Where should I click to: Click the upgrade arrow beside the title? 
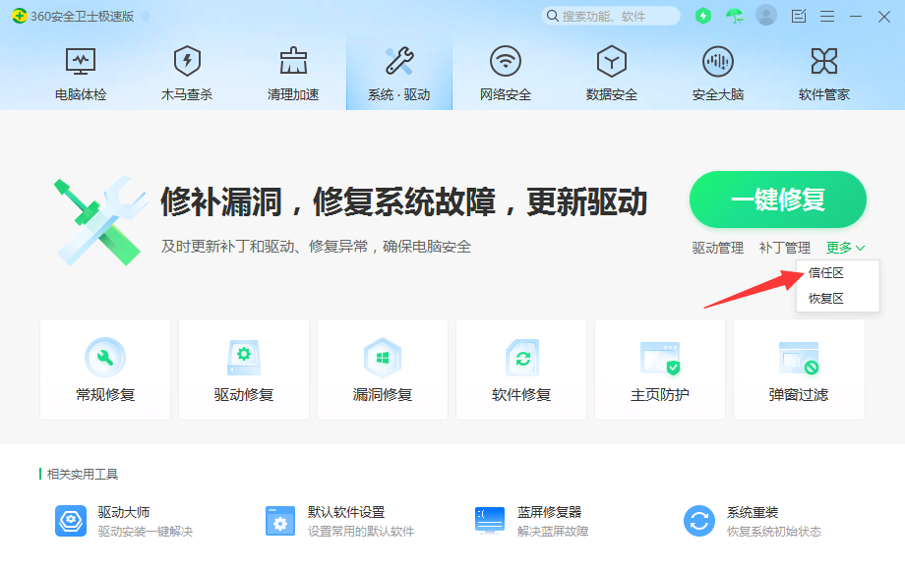[x=146, y=17]
